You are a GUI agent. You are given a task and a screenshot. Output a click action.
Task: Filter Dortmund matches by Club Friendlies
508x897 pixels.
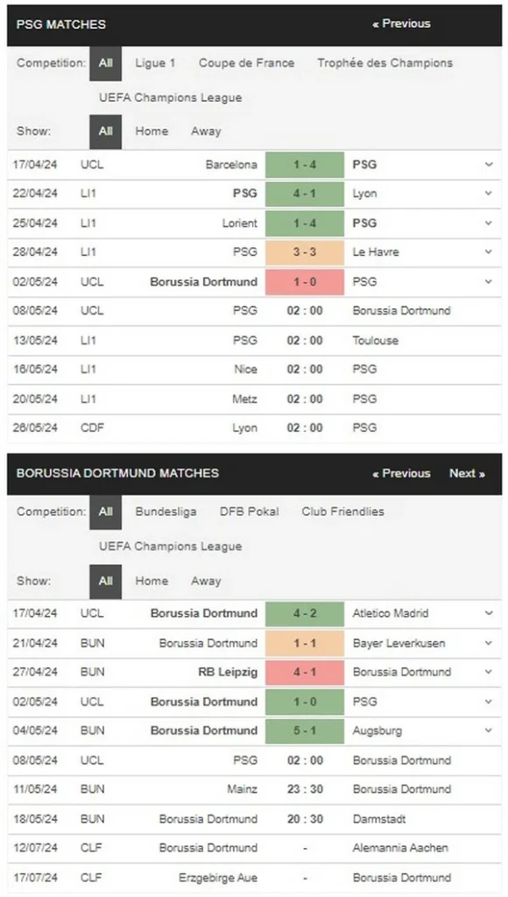[343, 512]
